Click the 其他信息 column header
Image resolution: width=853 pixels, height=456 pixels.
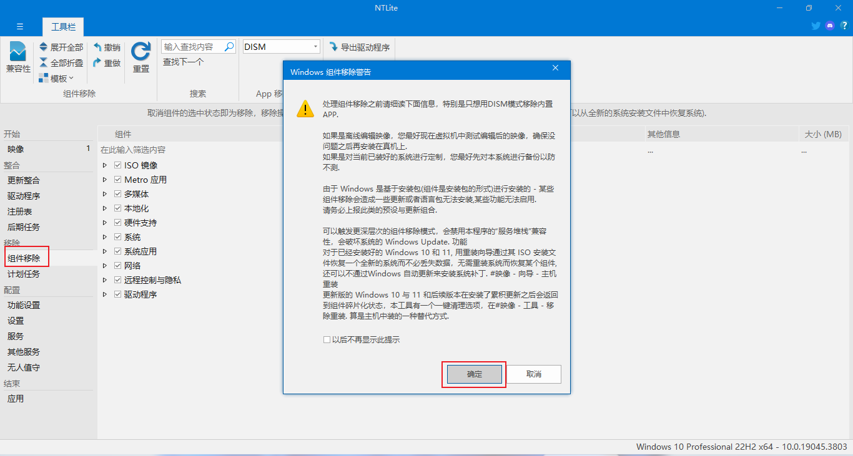(663, 134)
